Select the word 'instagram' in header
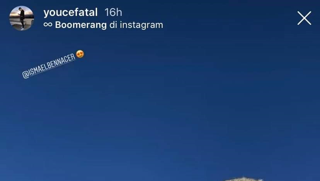Screen dimensions: 320x181 tap(142, 25)
